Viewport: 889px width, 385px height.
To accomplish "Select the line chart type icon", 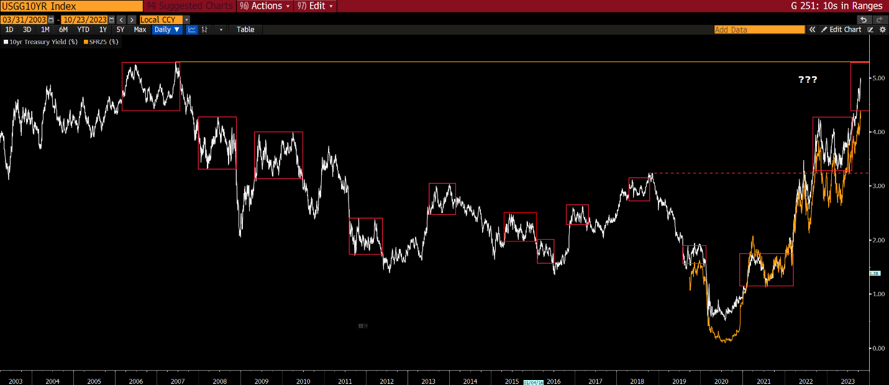I will (x=192, y=29).
